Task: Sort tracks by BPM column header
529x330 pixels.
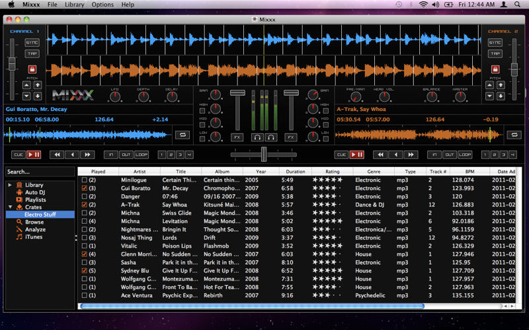Action: coord(469,172)
